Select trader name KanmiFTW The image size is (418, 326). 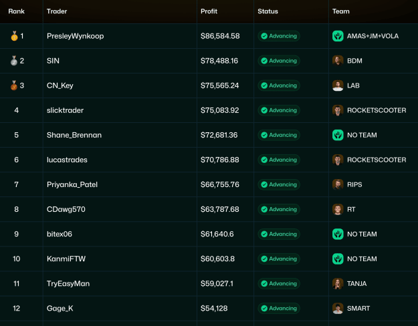66,259
